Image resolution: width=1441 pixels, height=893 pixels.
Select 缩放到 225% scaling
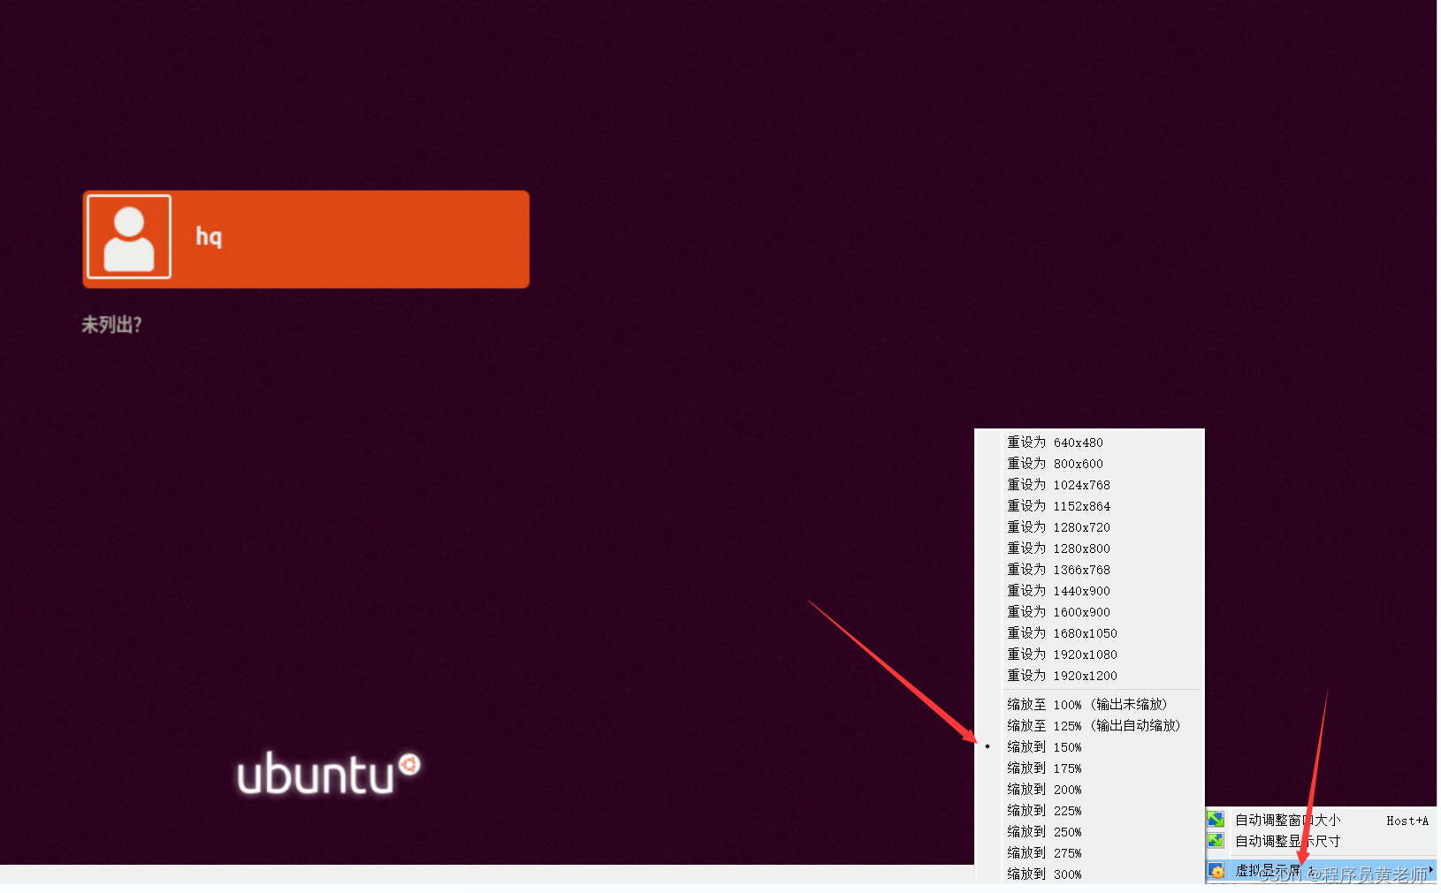pos(1089,811)
